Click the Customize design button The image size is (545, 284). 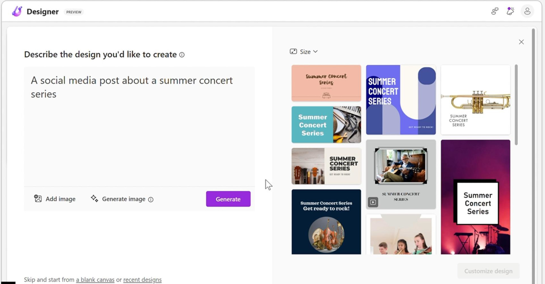tap(488, 271)
